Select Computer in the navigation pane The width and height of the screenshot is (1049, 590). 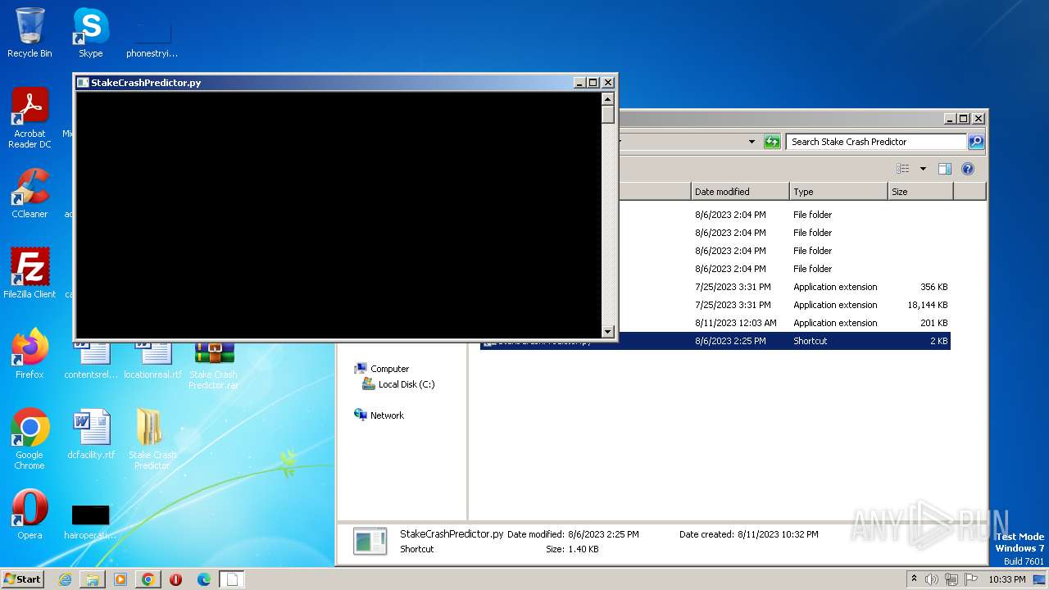[x=389, y=369]
